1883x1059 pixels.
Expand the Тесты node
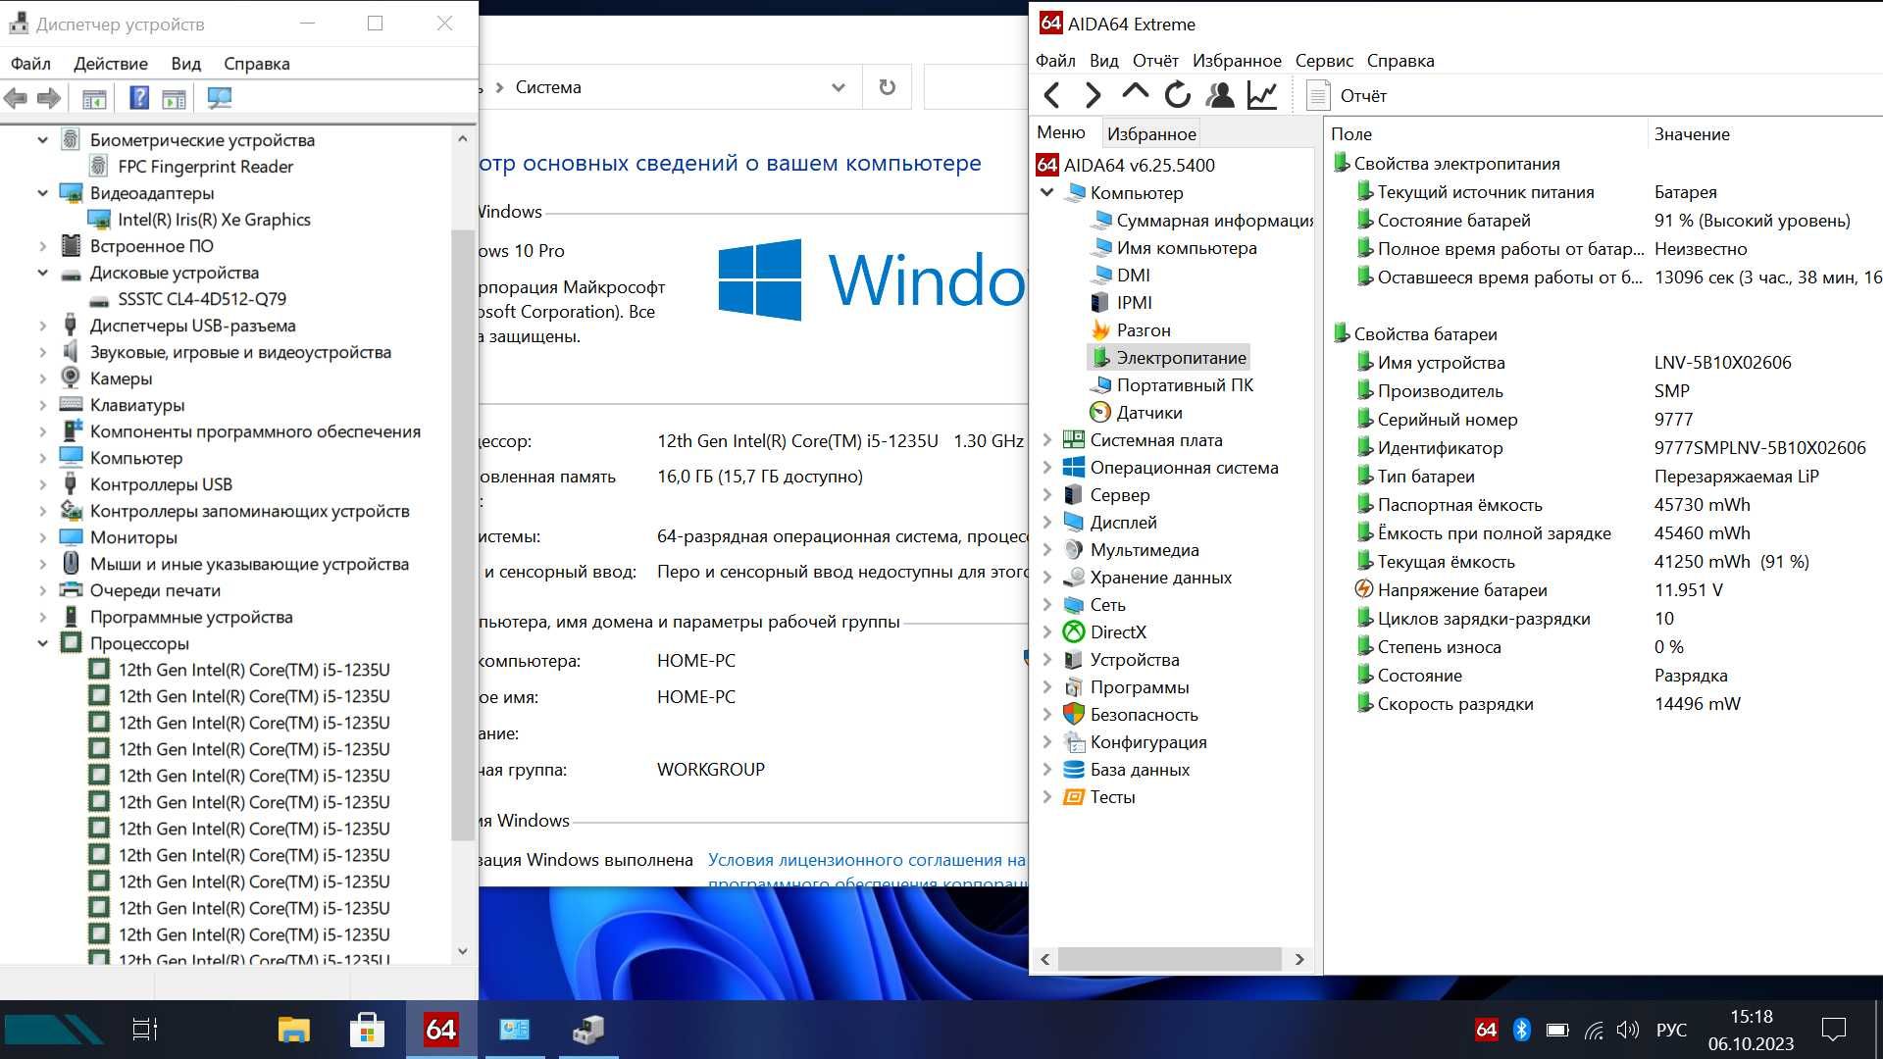(1046, 796)
